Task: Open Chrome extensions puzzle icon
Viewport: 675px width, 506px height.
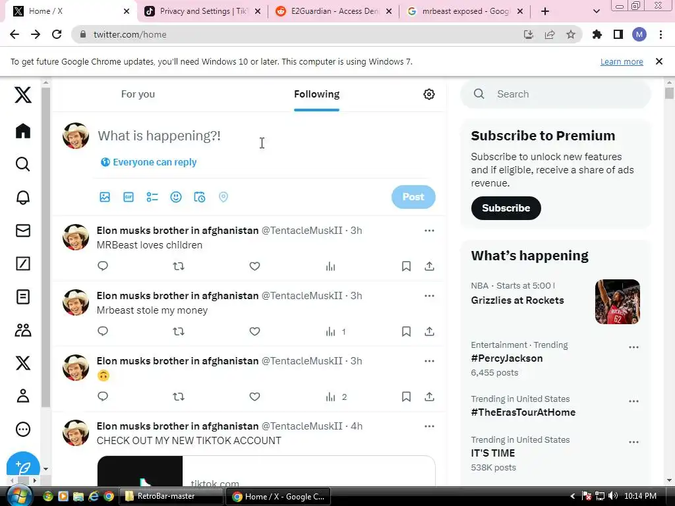Action: (x=597, y=34)
